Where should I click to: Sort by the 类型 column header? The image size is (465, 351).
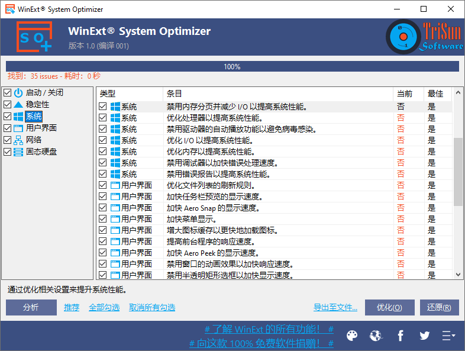point(130,94)
